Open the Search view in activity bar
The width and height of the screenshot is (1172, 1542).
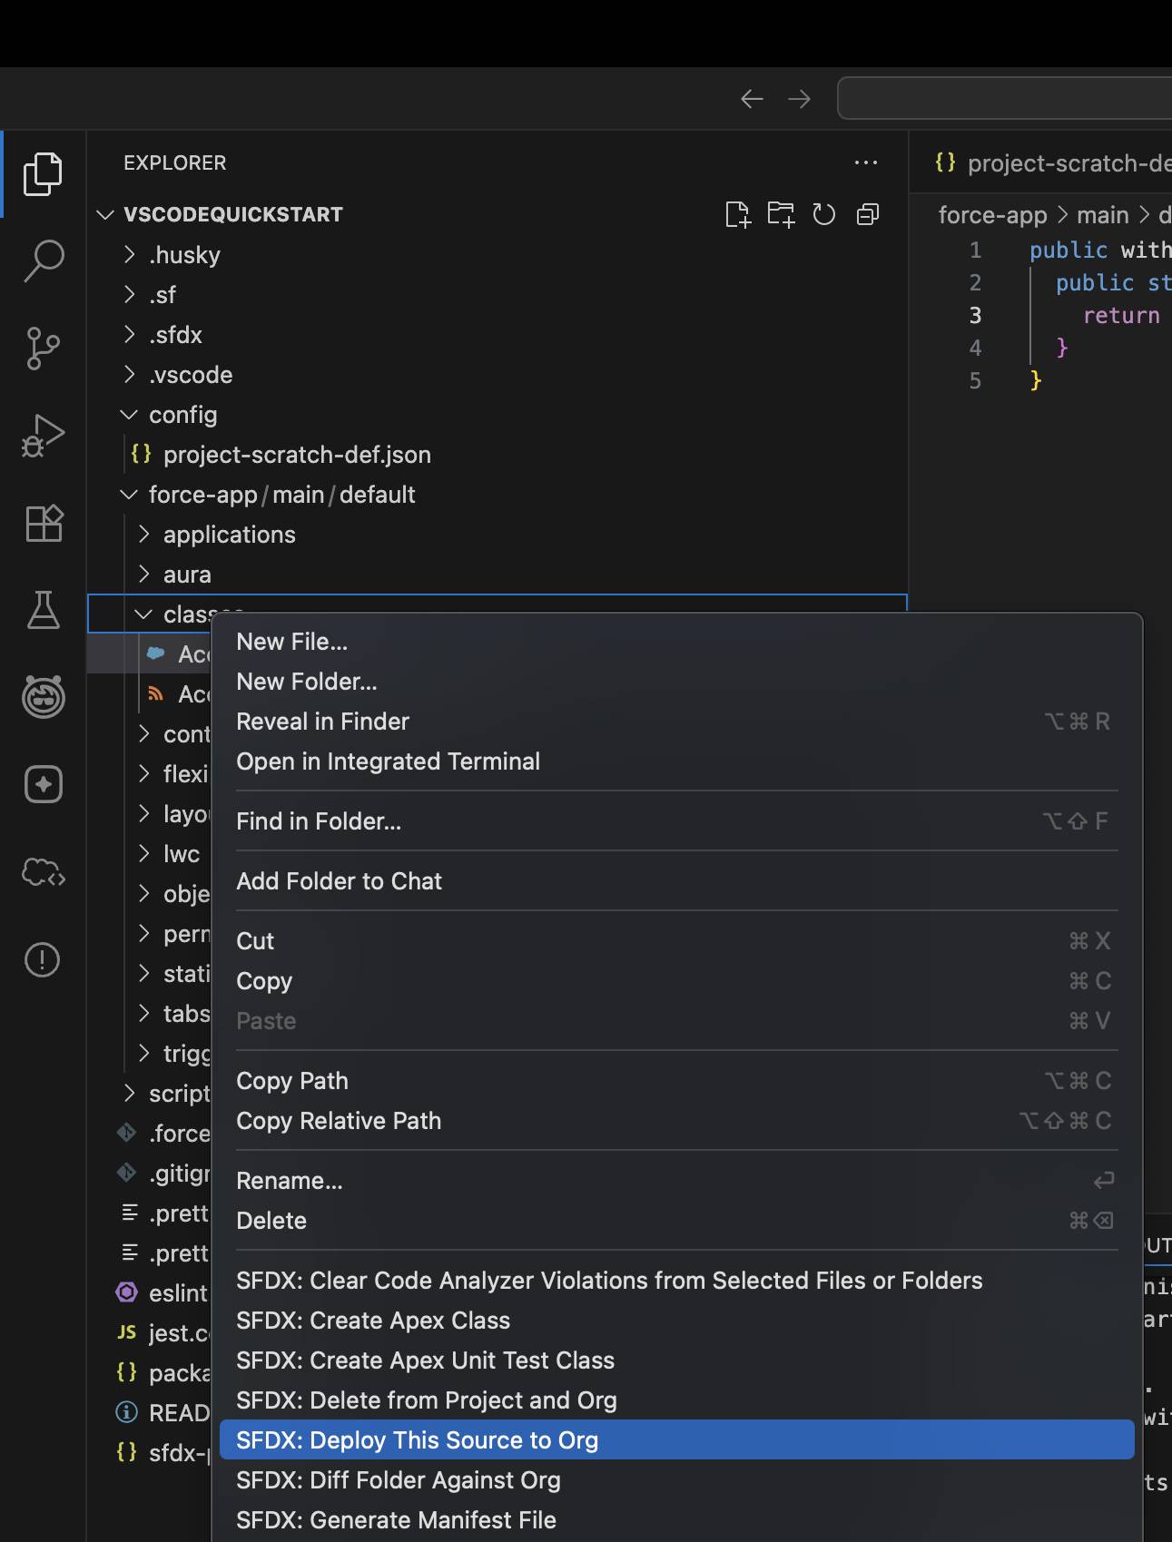click(x=43, y=261)
